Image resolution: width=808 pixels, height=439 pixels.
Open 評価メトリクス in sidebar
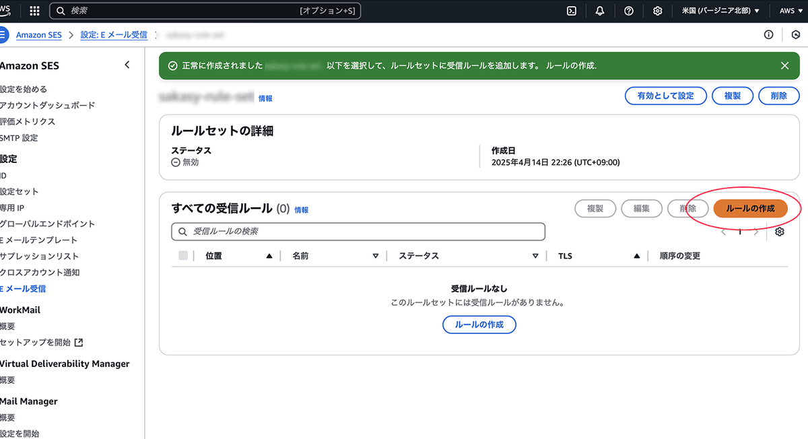[28, 121]
